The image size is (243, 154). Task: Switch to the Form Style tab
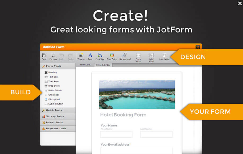[x=85, y=65]
